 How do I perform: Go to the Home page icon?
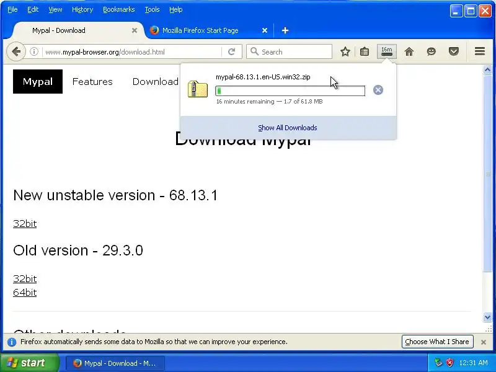click(x=409, y=51)
